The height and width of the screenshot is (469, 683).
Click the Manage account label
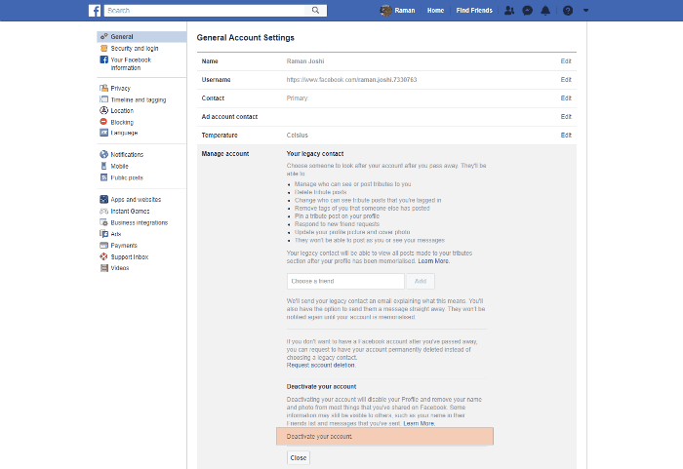pyautogui.click(x=225, y=154)
